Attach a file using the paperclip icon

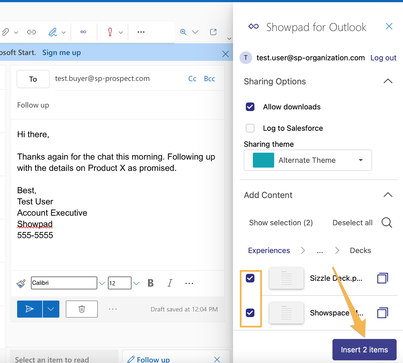[x=6, y=32]
